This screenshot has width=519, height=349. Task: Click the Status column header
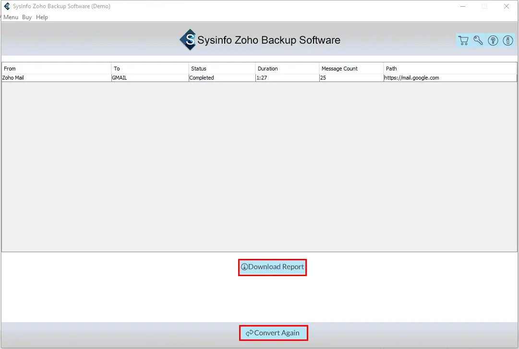[x=222, y=69]
